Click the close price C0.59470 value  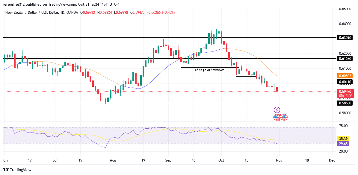(x=138, y=13)
